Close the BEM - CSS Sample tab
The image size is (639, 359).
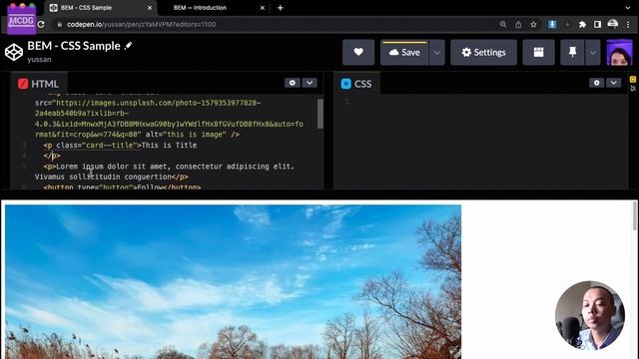point(150,8)
